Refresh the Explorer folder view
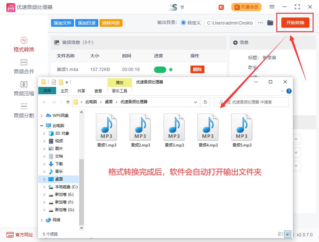The width and height of the screenshot is (319, 242). click(x=205, y=102)
